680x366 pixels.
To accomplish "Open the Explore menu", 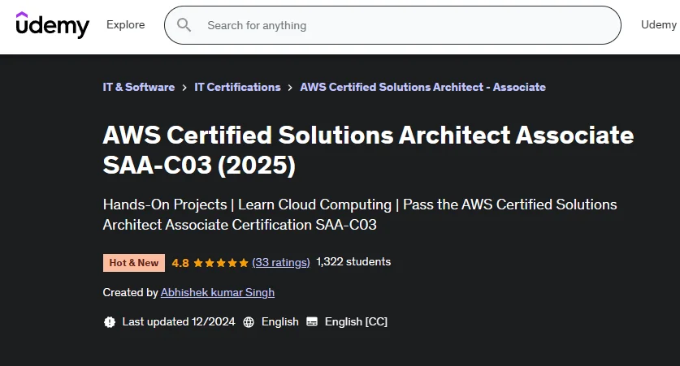I will [x=126, y=24].
